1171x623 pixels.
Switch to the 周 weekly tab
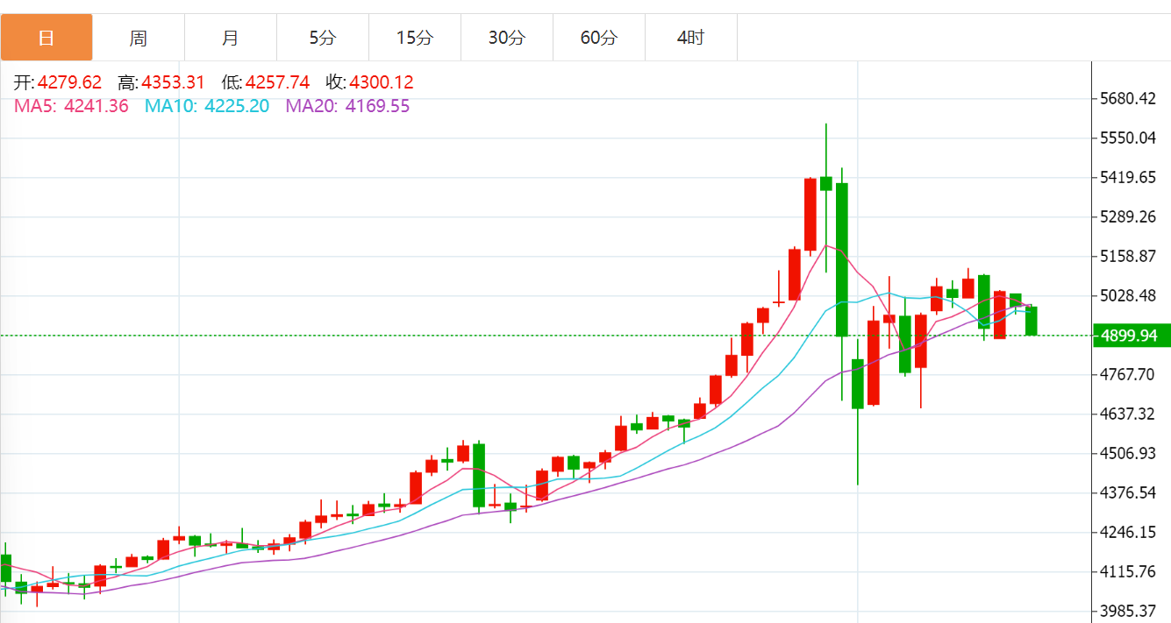tap(139, 38)
